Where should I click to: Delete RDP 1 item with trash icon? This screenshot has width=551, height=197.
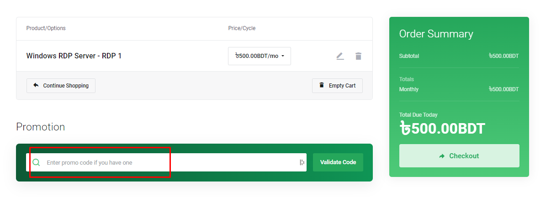coord(358,56)
